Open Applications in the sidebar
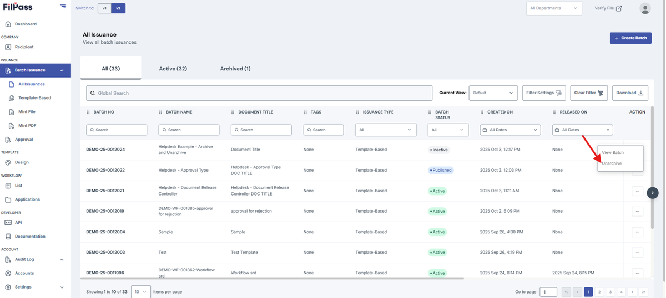The height and width of the screenshot is (298, 666). pyautogui.click(x=27, y=199)
